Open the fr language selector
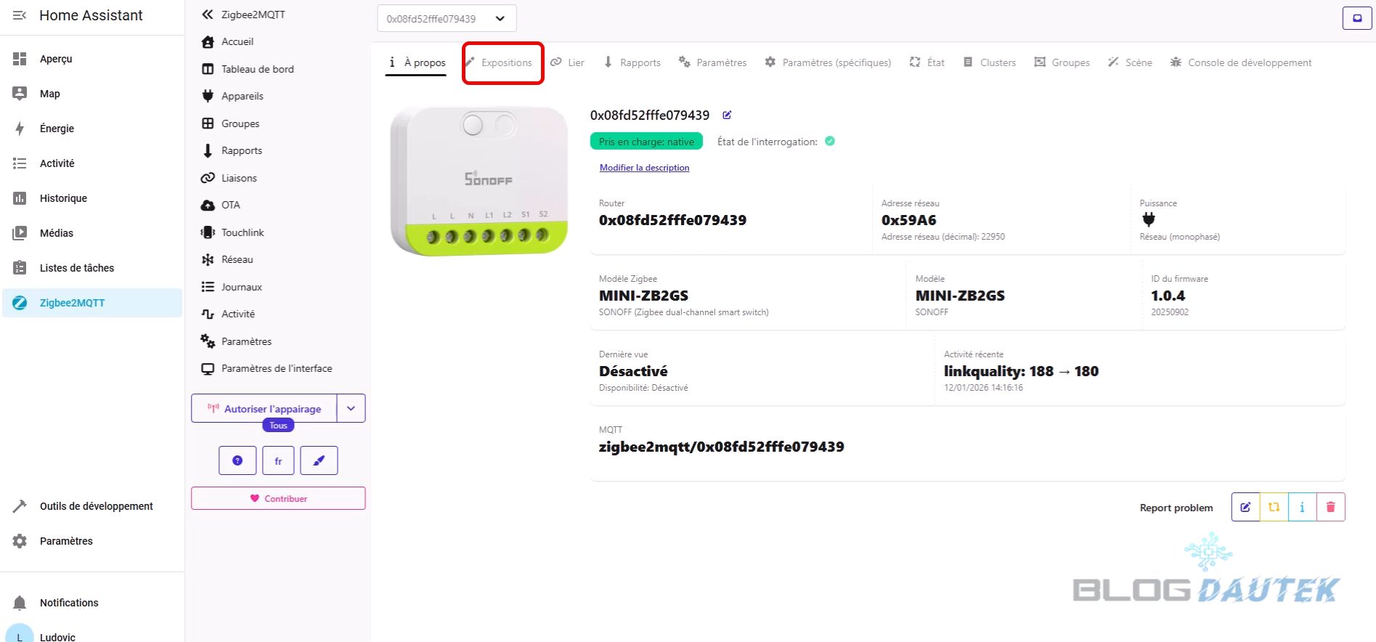The image size is (1376, 642). pyautogui.click(x=278, y=460)
